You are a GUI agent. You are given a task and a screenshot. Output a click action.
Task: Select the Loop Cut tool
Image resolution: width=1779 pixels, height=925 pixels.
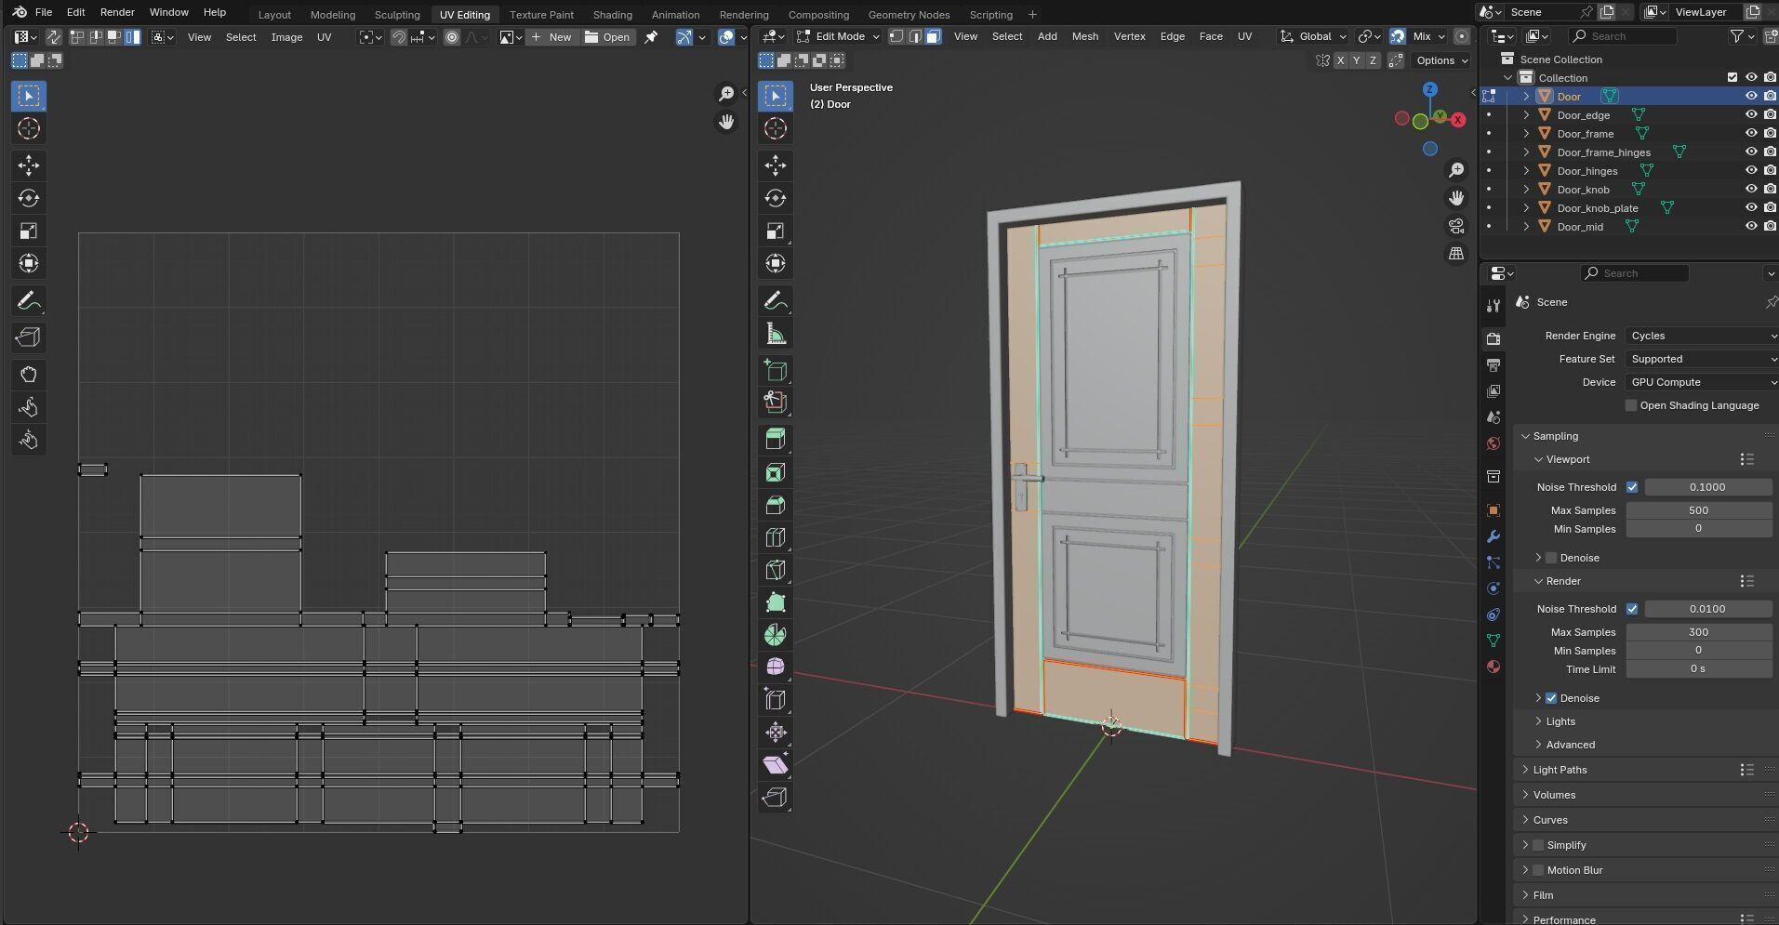click(776, 537)
